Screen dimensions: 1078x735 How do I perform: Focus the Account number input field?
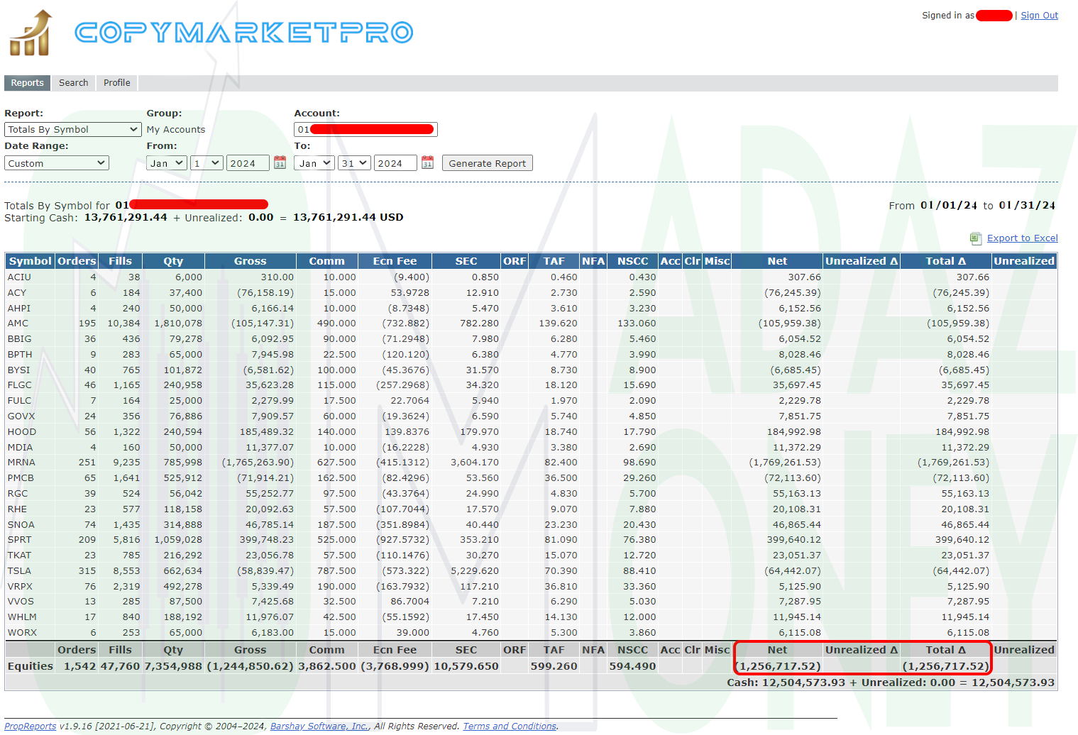(x=365, y=129)
